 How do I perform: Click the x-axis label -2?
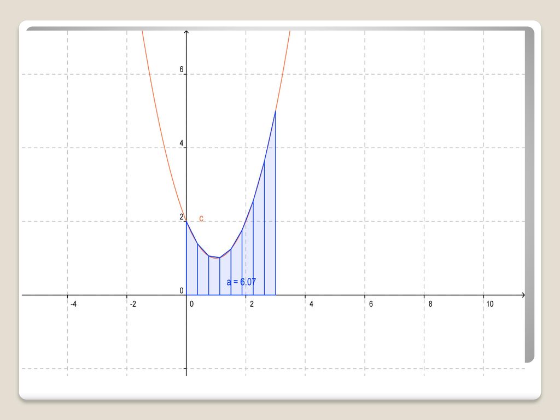point(133,304)
